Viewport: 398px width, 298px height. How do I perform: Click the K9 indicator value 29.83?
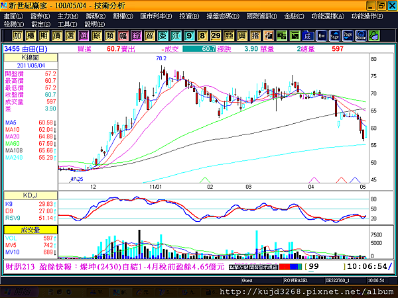pos(46,204)
